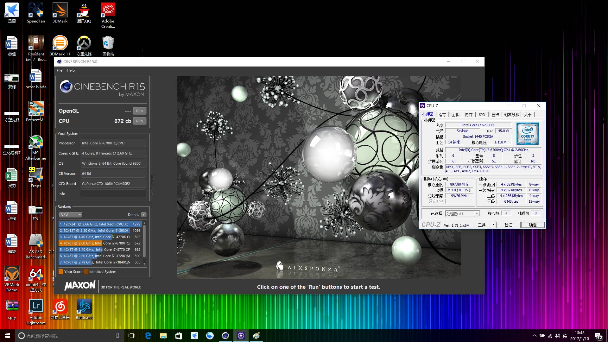Click the 验证 validate button in CPU-Z
The width and height of the screenshot is (608, 342).
click(x=508, y=225)
